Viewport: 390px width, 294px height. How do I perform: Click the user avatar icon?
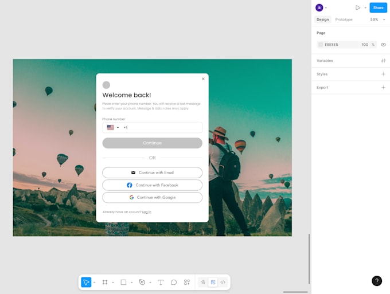tap(319, 7)
